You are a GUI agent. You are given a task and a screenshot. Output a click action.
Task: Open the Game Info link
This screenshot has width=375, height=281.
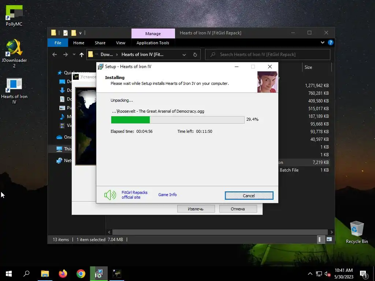pyautogui.click(x=167, y=195)
